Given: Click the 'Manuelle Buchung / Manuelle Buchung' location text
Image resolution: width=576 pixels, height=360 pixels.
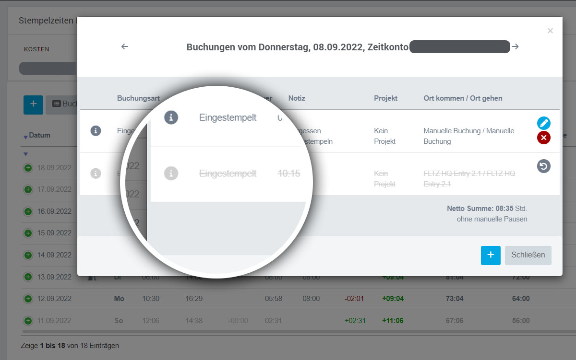Looking at the screenshot, I should tap(469, 136).
